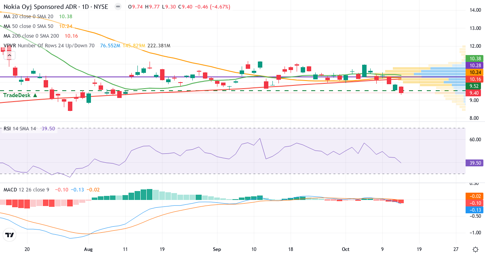Click the orange −0.02 MACD axis label
This screenshot has width=485, height=255.
(x=474, y=196)
